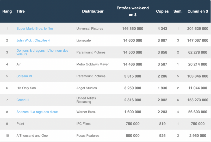Click weekend value 1 600 000

(x=133, y=112)
